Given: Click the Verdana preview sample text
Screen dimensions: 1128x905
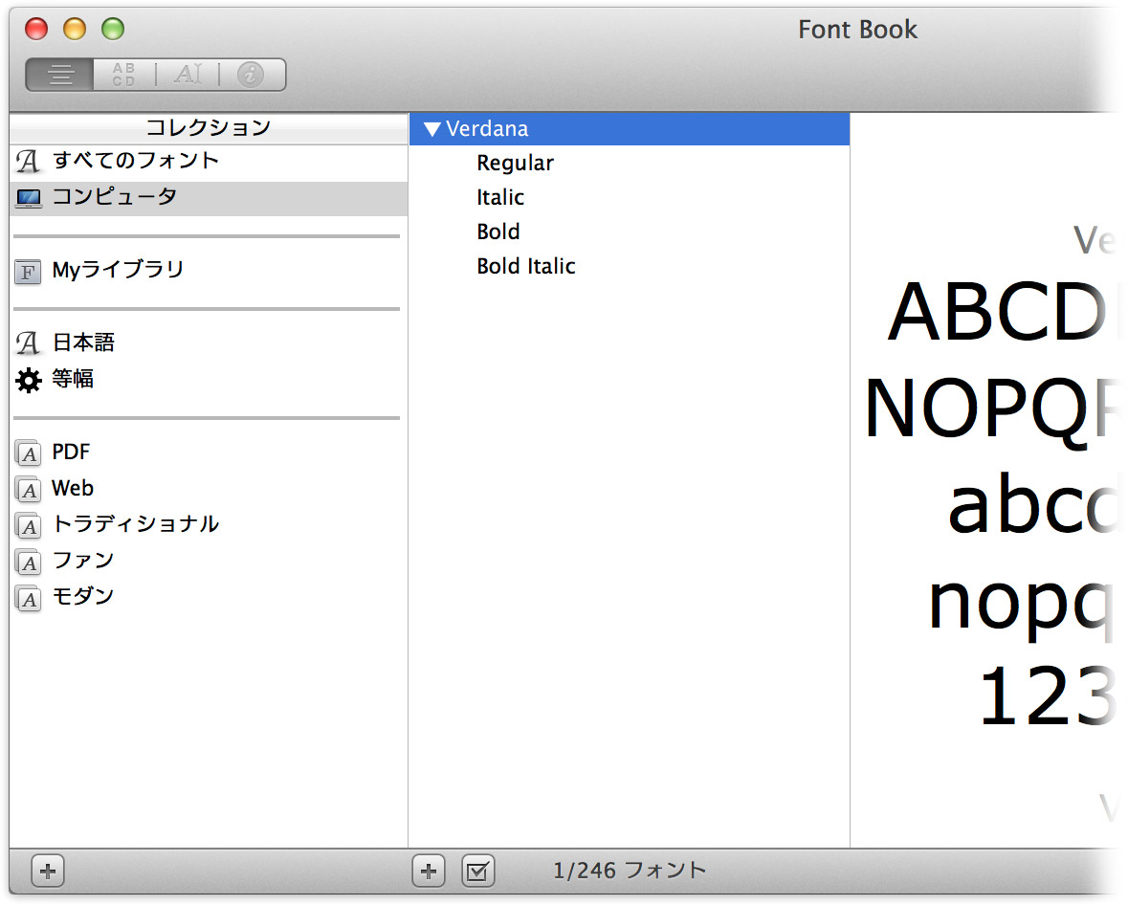Looking at the screenshot, I should coord(993,503).
